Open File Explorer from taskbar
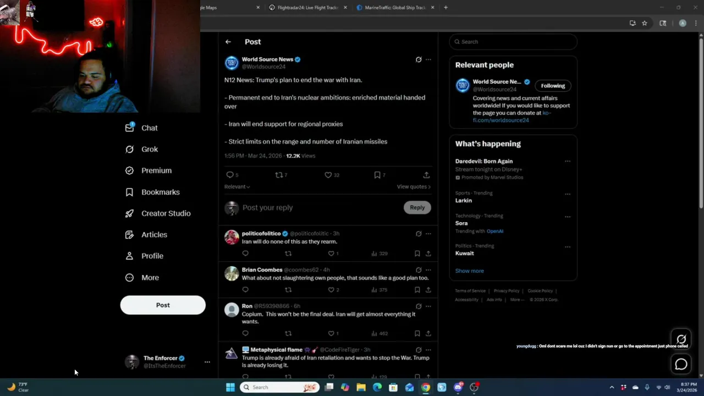 (361, 387)
